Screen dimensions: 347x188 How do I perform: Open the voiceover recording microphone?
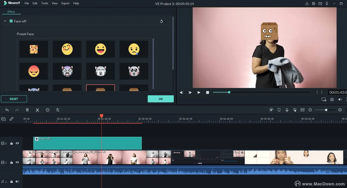coord(287,110)
